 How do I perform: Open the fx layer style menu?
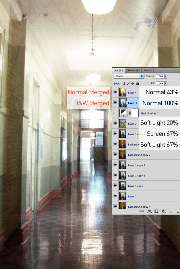(149, 211)
